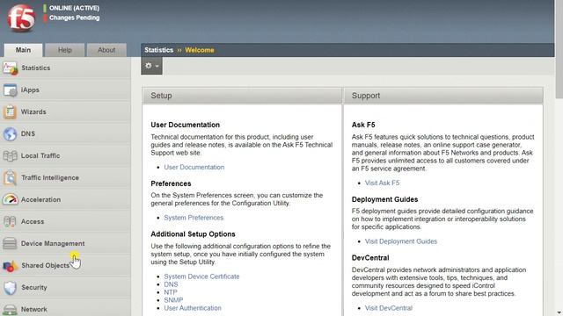Open the Wizards sidebar icon

tap(10, 112)
